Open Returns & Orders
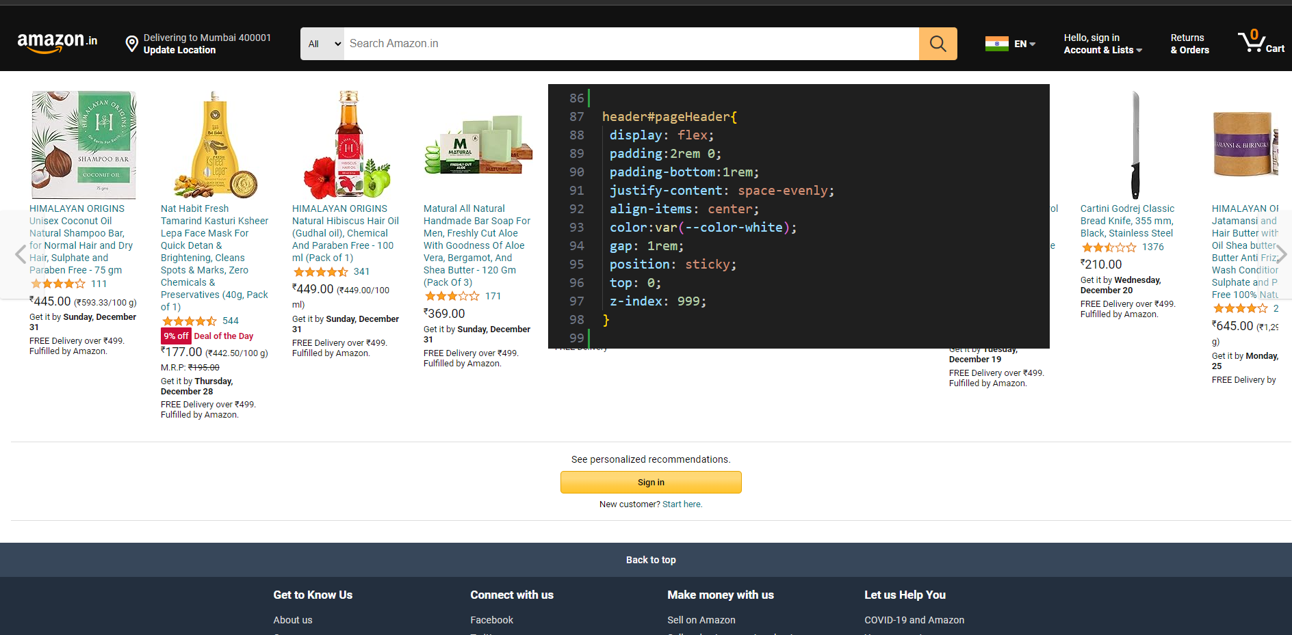1292x635 pixels. 1189,44
